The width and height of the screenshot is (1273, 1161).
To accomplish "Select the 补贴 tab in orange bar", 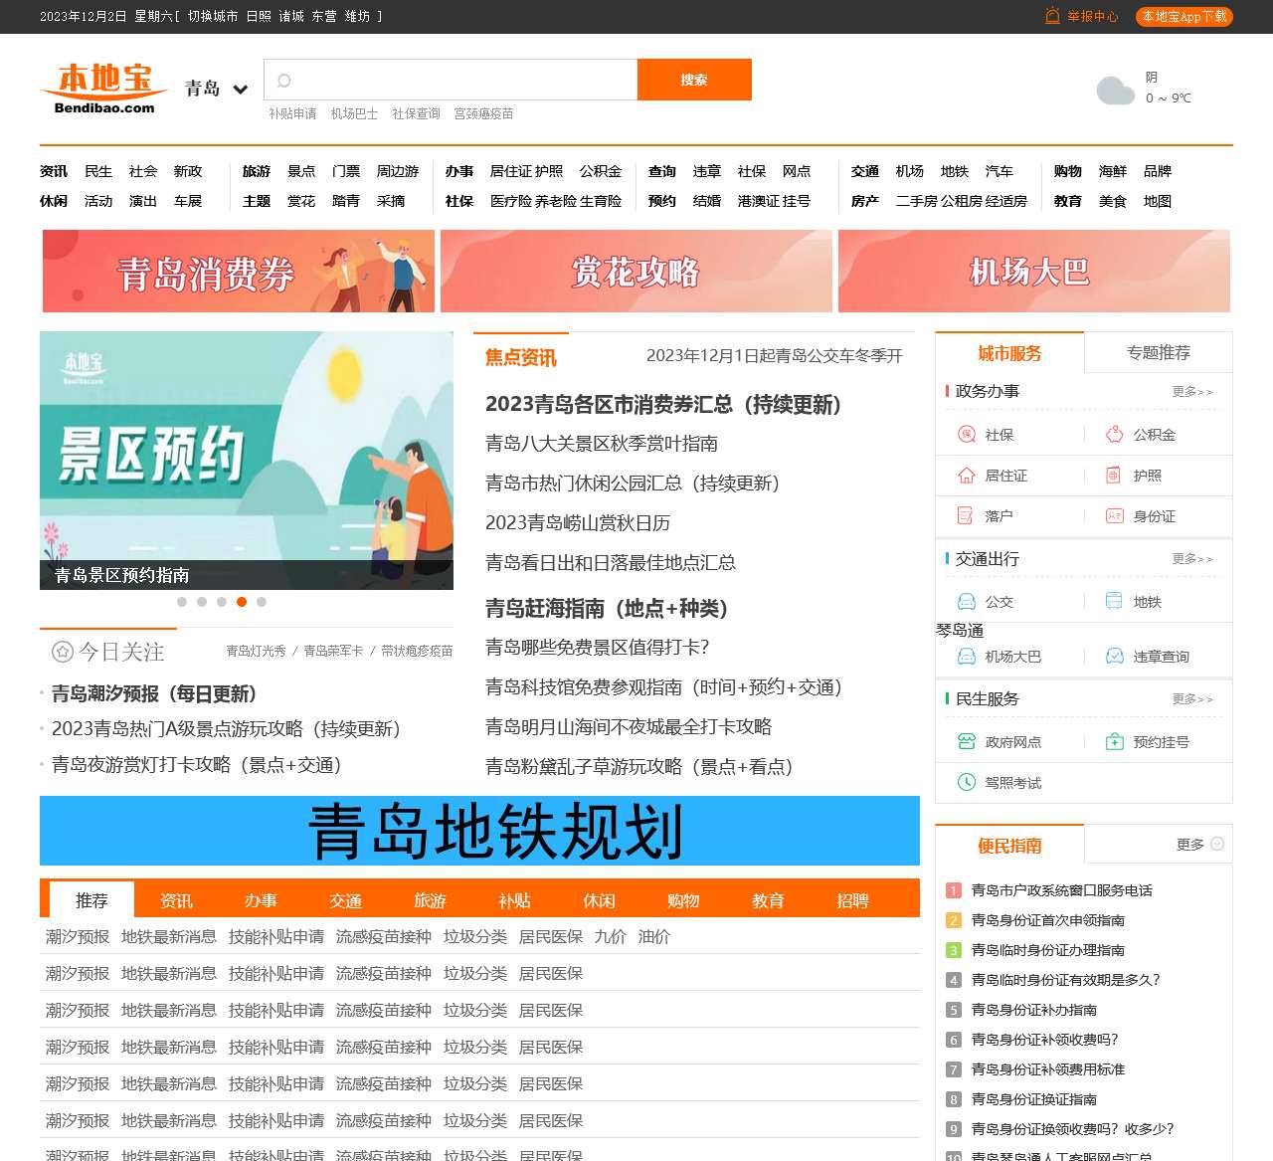I will coord(514,900).
